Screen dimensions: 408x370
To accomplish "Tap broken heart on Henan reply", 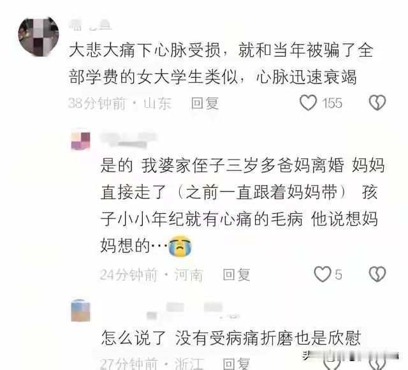I will point(377,274).
